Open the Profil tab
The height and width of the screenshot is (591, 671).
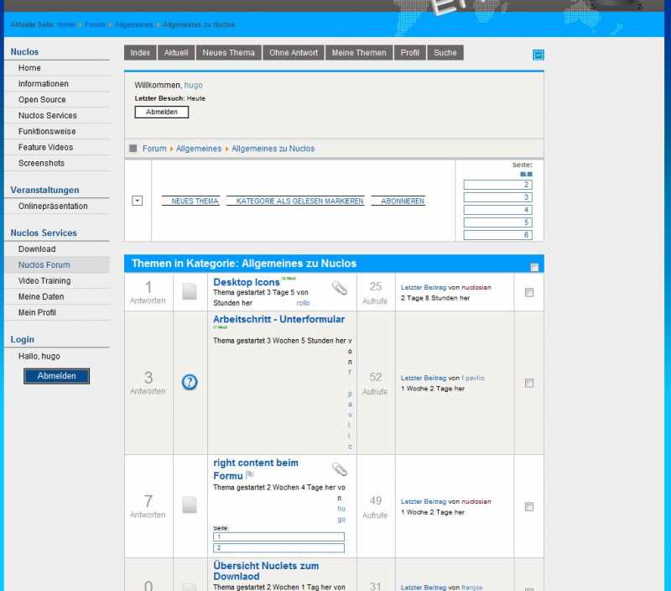click(410, 53)
